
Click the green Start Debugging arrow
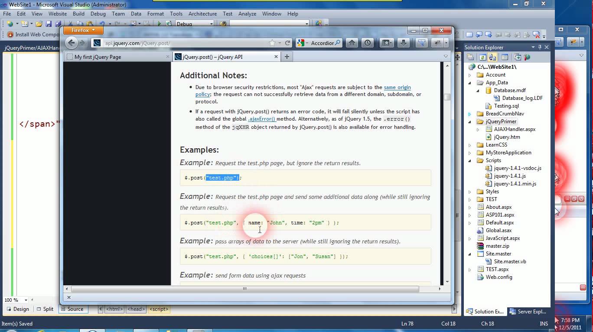(160, 24)
